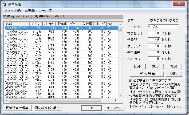Click the オーバーラップ value 18 cell
The height and width of the screenshot is (115, 189).
coord(104,80)
